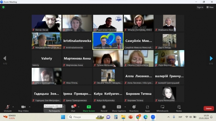The width and height of the screenshot is (216, 121).
Task: Select the highlighted Дмитро Васильківський tile
Action: (108, 41)
